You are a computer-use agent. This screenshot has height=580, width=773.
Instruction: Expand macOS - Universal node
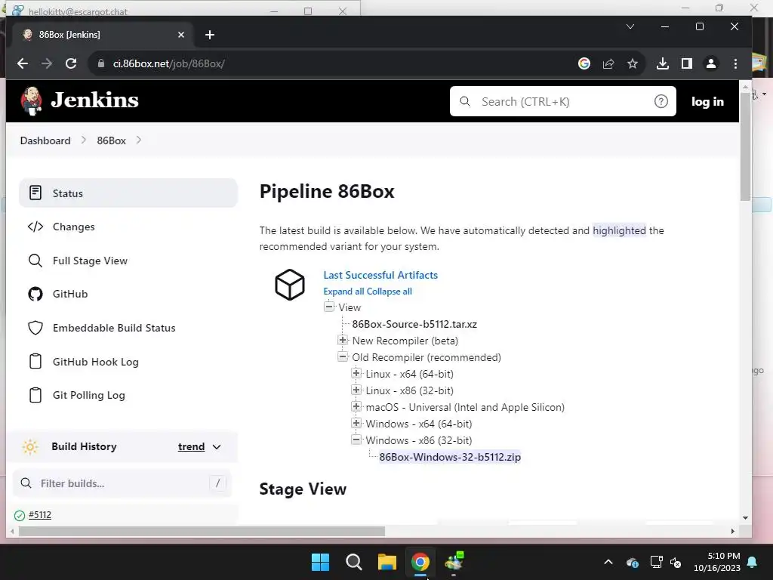(356, 407)
